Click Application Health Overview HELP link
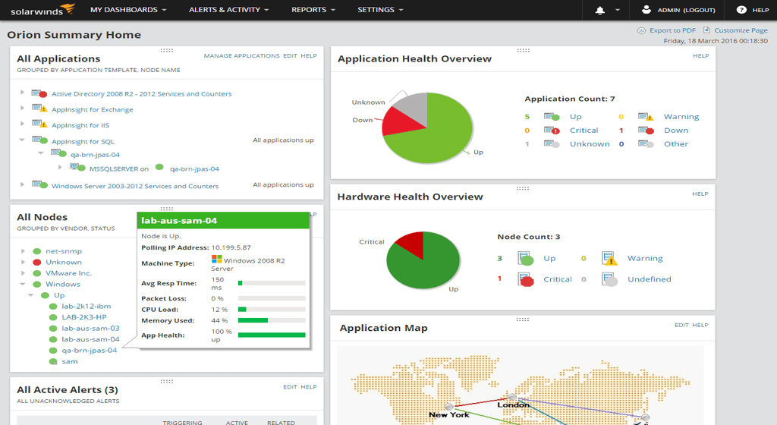Image resolution: width=777 pixels, height=425 pixels. tap(700, 55)
